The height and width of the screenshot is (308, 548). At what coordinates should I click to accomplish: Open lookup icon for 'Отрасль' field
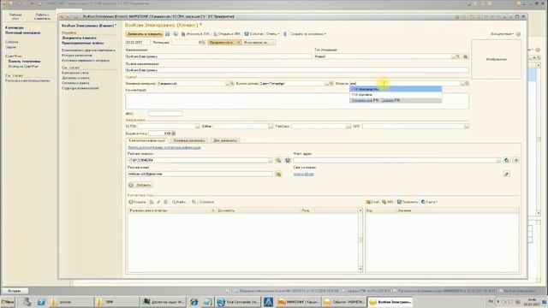click(467, 84)
